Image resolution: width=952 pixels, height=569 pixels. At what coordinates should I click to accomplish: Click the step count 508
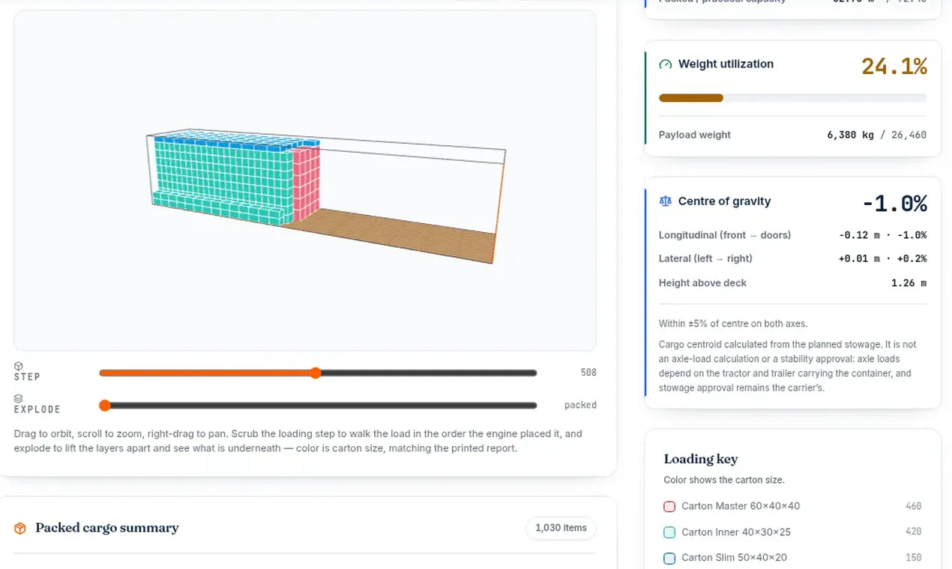click(x=588, y=373)
